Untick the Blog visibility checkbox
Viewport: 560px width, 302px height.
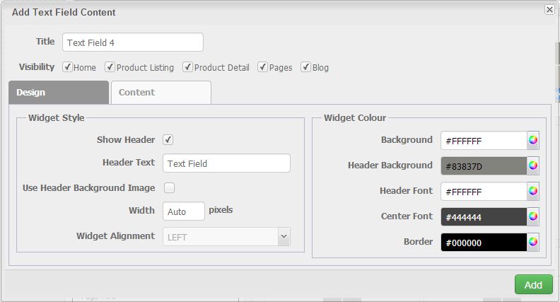(305, 66)
